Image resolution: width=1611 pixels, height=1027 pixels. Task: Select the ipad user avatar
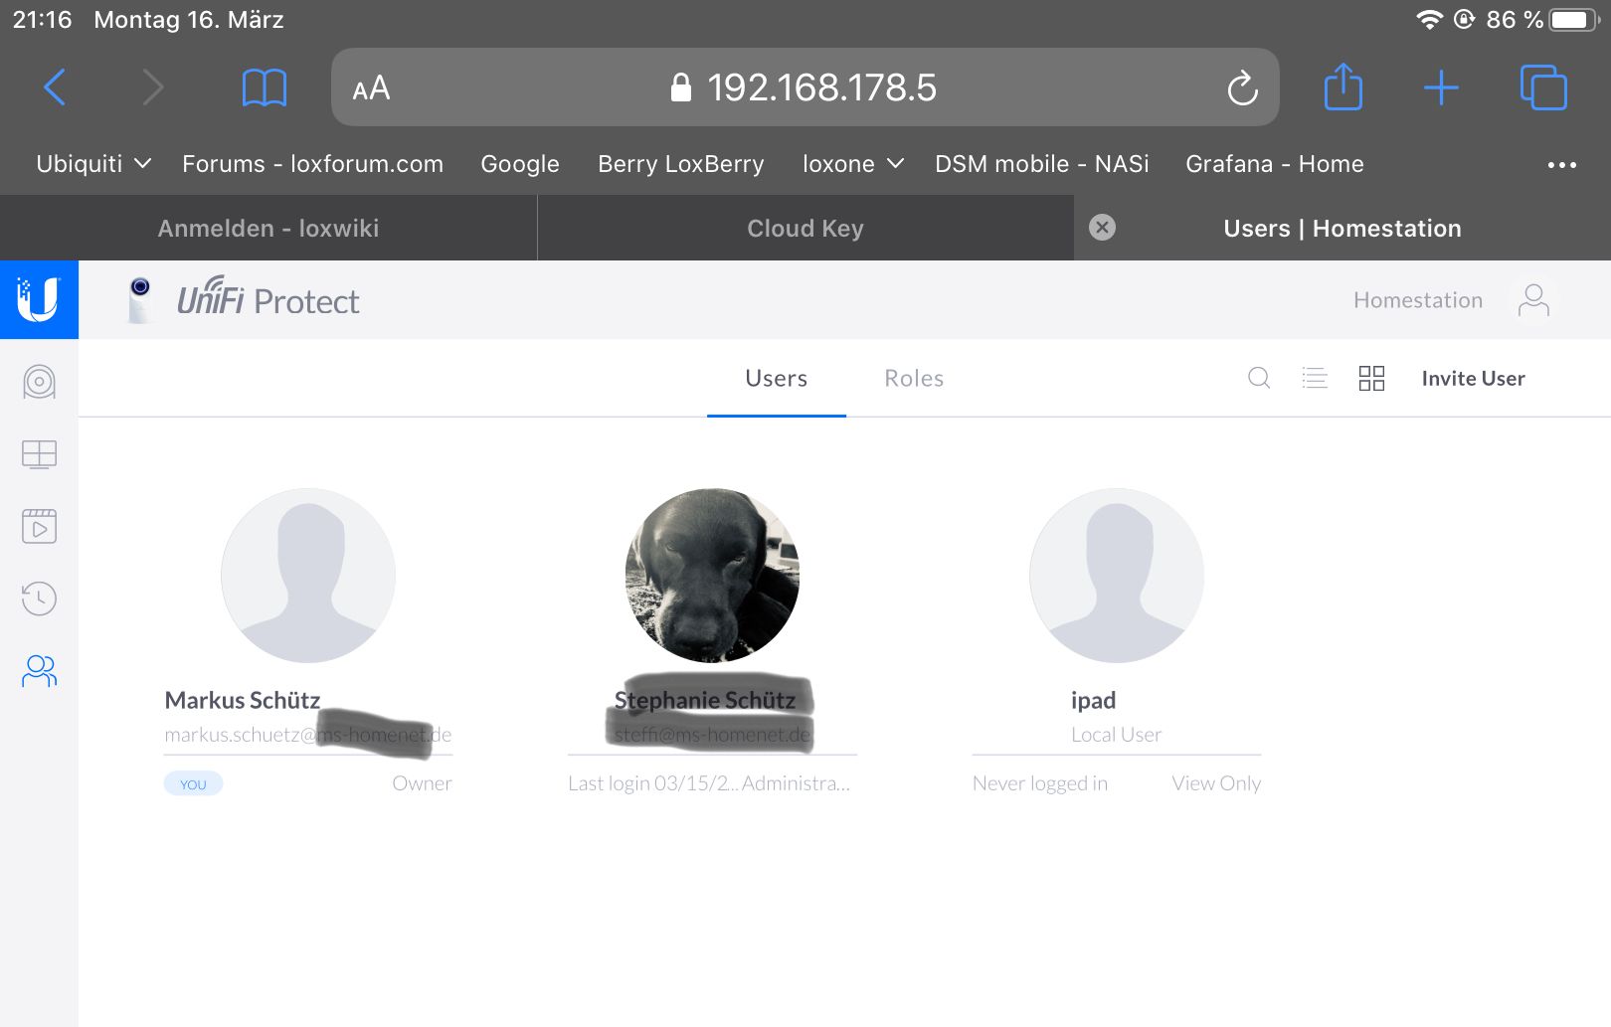(1116, 576)
